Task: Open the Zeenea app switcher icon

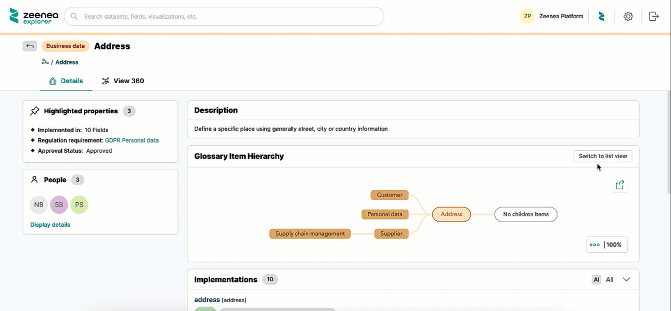Action: (x=601, y=17)
